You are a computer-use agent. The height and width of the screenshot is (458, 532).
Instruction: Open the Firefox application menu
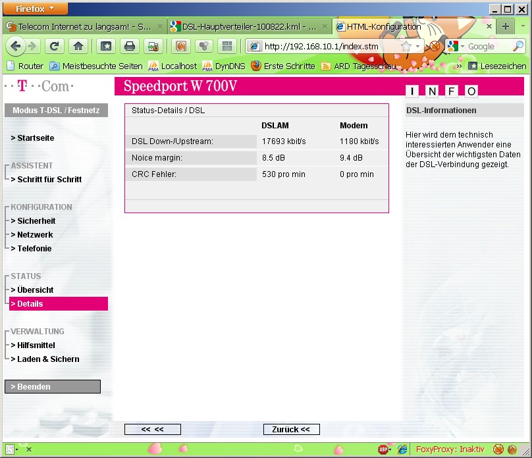pyautogui.click(x=36, y=9)
